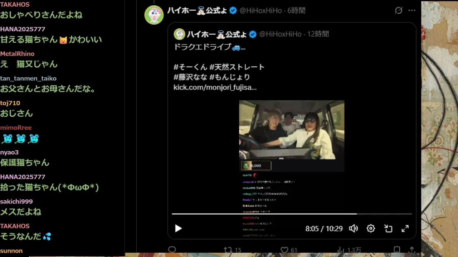
Task: Select chat message おしゃべりさんだよね
Action: point(41,15)
